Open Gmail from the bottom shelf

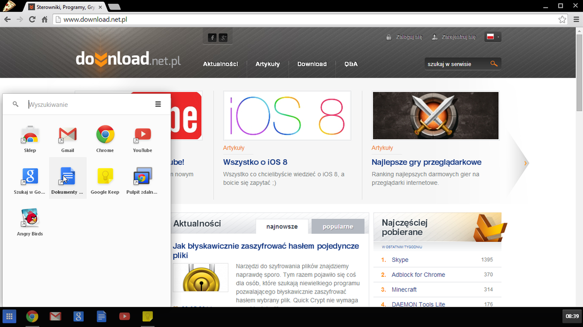pyautogui.click(x=56, y=316)
